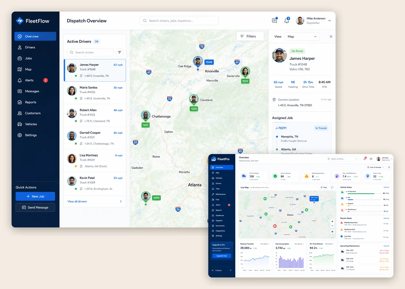Click job ID J-78291

281,128
